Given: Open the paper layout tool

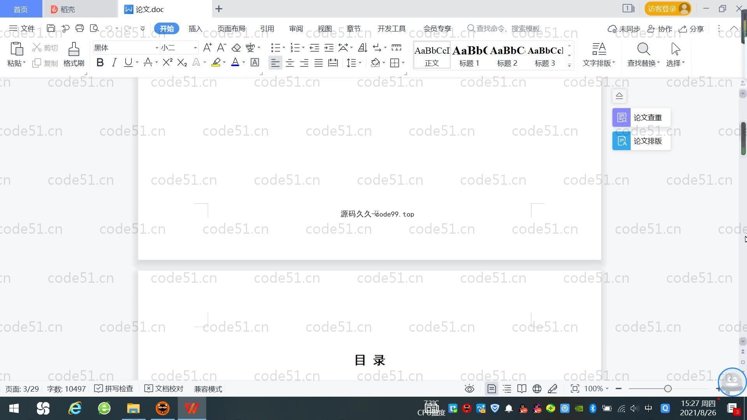Looking at the screenshot, I should point(641,141).
